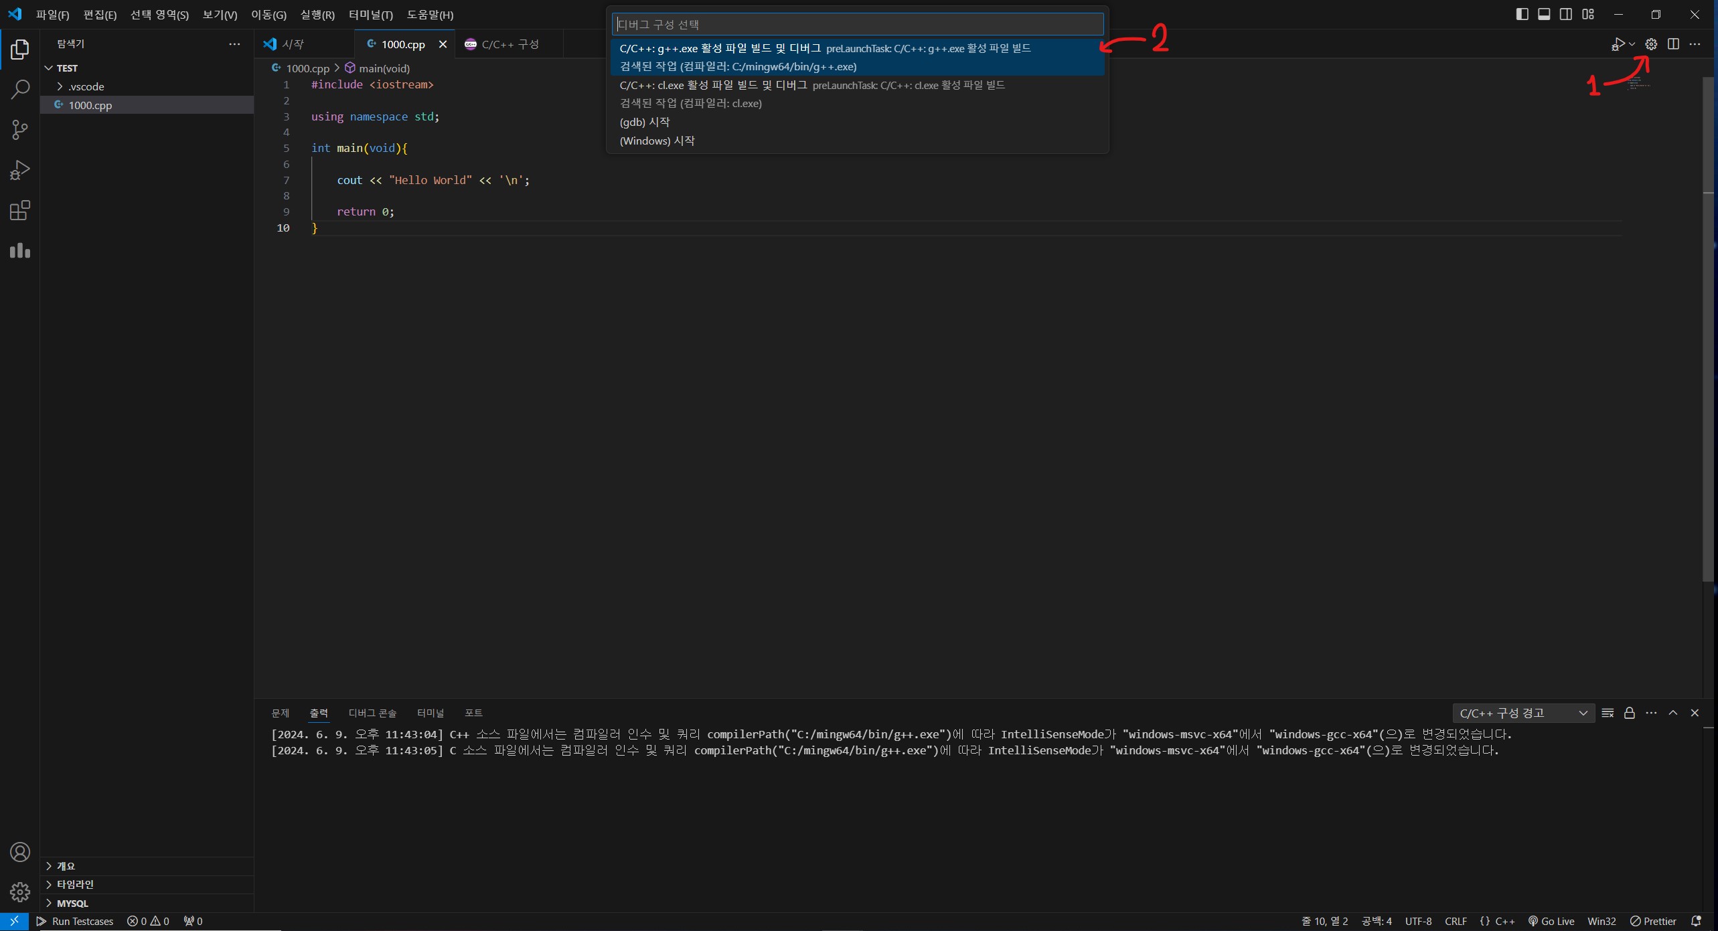Viewport: 1718px width, 931px height.
Task: Toggle the primary side bar layout button
Action: coord(1522,14)
